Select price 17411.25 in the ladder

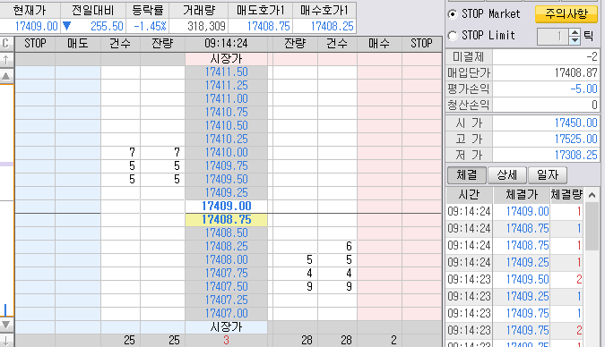tap(226, 86)
